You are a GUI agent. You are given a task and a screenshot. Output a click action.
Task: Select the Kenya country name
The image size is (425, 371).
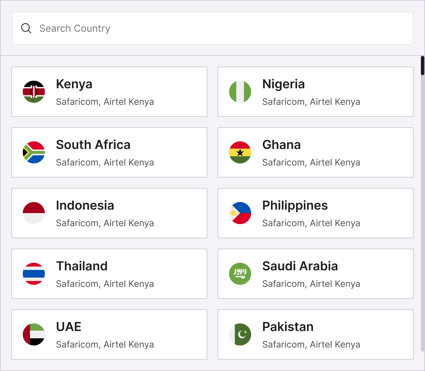tap(74, 84)
